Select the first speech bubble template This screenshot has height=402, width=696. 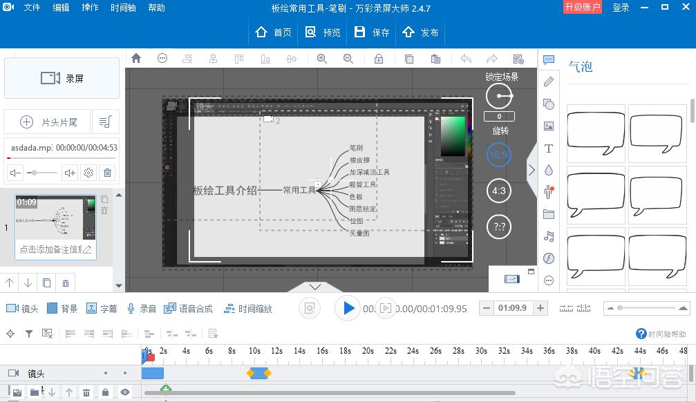pyautogui.click(x=596, y=133)
